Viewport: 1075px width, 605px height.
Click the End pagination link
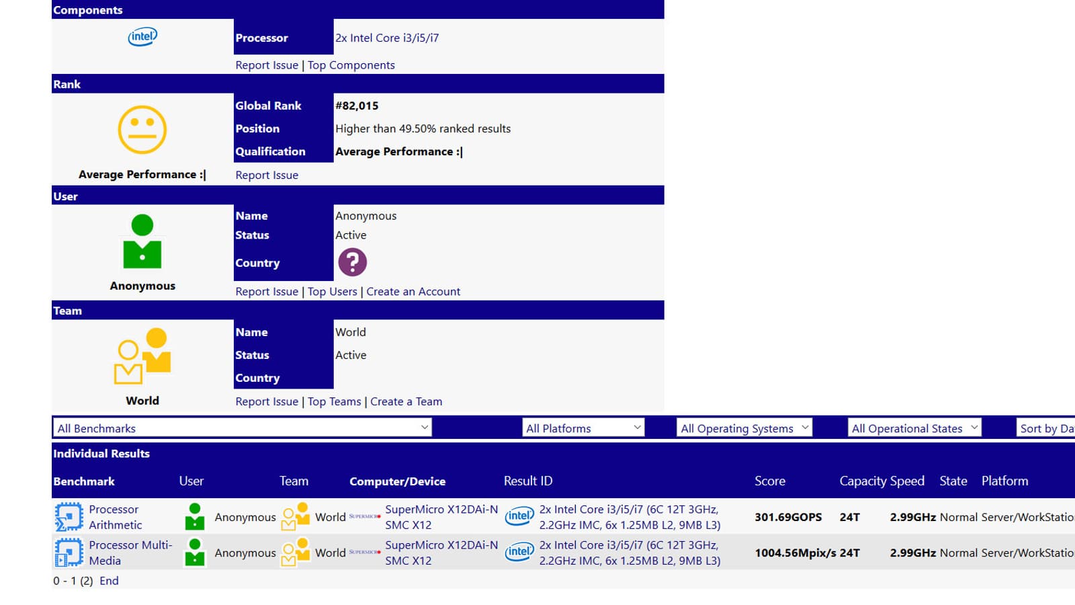point(109,581)
